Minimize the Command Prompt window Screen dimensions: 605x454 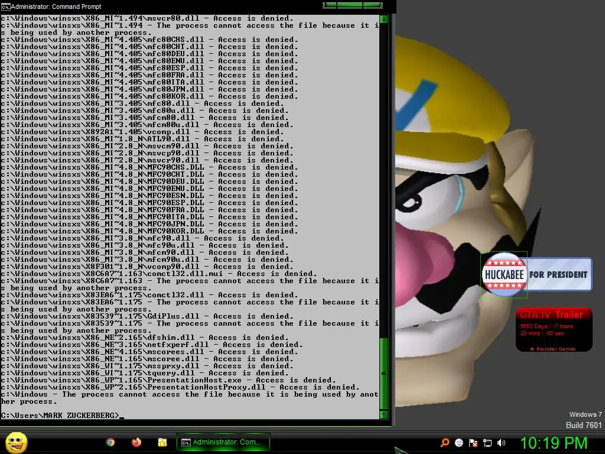[330, 5]
